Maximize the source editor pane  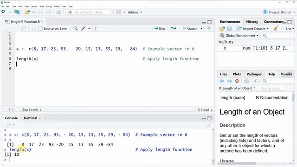[x=209, y=22]
